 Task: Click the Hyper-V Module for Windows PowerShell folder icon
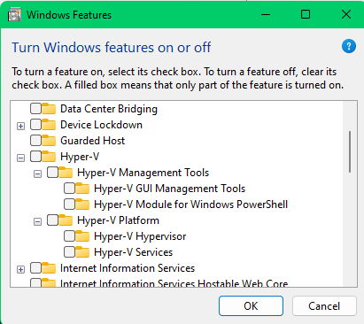point(82,204)
